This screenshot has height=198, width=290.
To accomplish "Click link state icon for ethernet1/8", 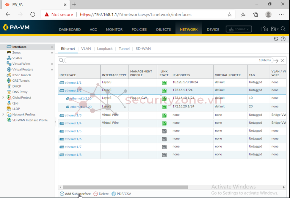I will point(164,155).
